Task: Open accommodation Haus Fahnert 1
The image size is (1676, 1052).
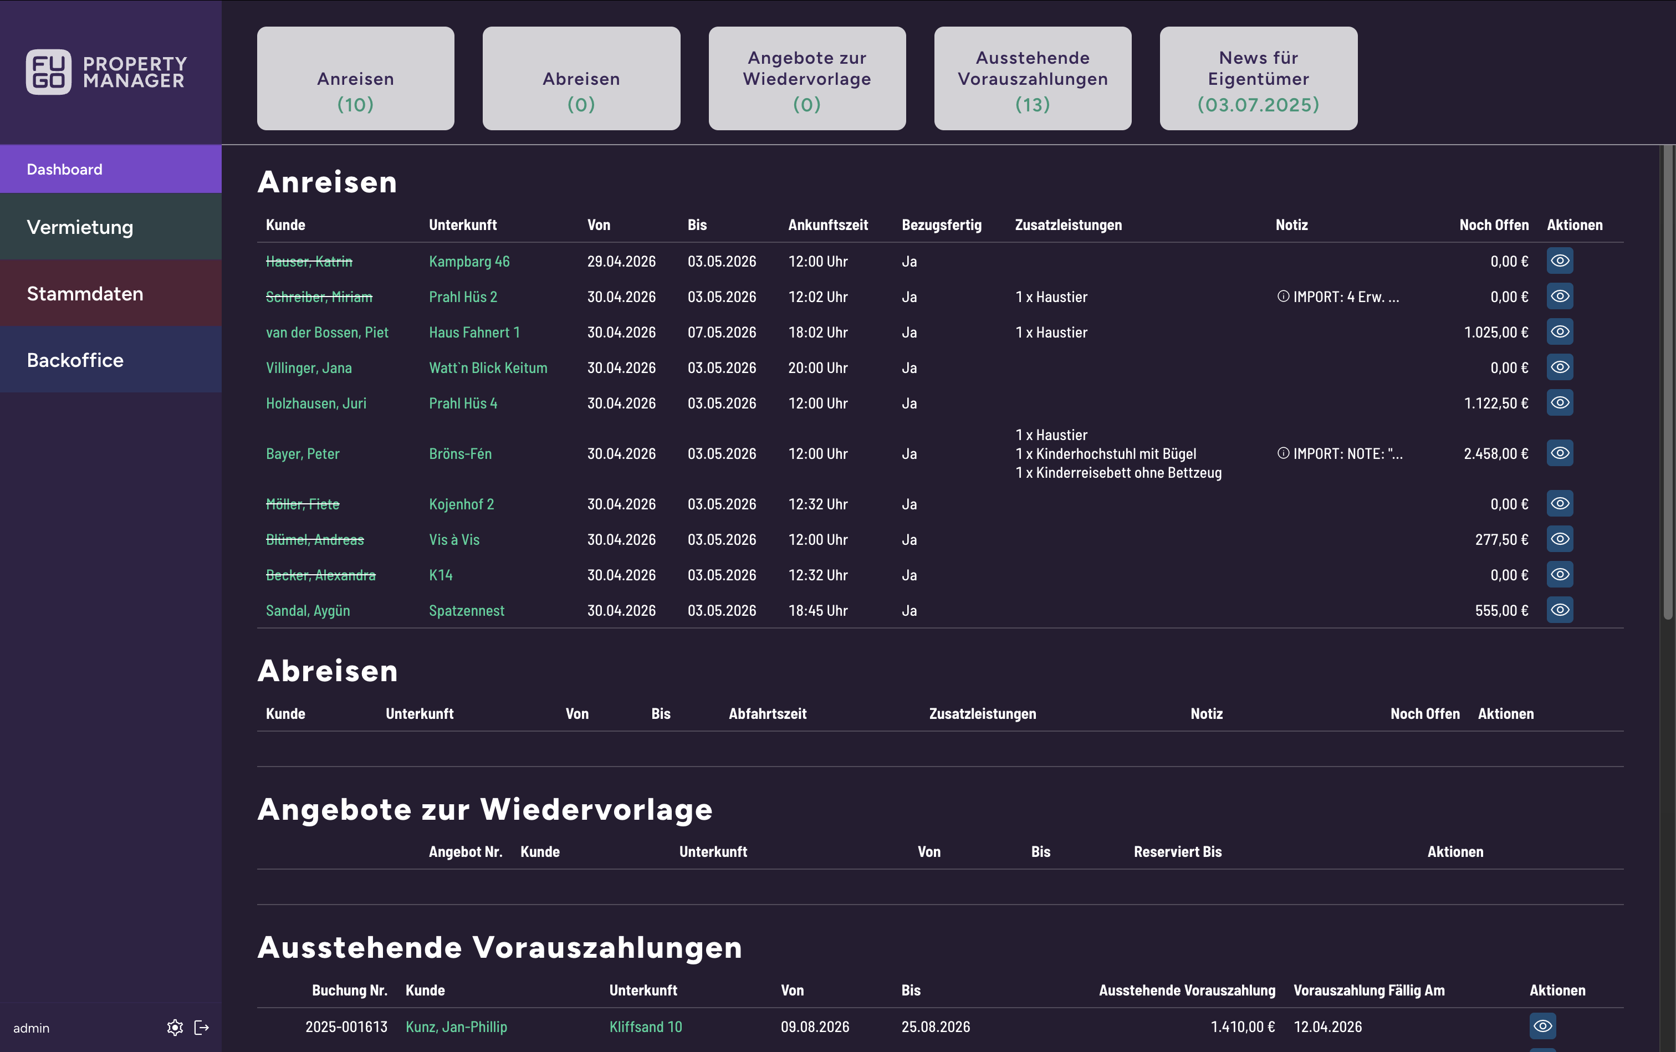Action: click(474, 333)
